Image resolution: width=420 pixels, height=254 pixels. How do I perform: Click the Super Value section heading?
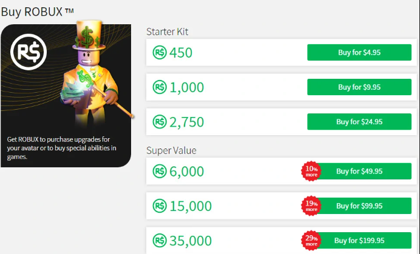click(x=171, y=150)
